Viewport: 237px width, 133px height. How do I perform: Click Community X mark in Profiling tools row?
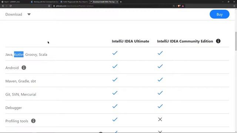(160, 119)
